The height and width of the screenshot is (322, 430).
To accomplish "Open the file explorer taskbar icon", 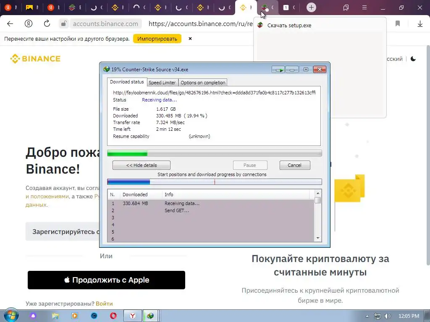I will tap(55, 316).
